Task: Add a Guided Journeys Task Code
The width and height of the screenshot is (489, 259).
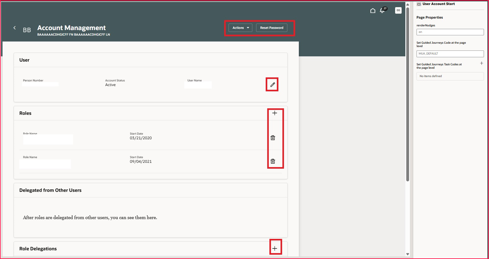Action: (482, 63)
